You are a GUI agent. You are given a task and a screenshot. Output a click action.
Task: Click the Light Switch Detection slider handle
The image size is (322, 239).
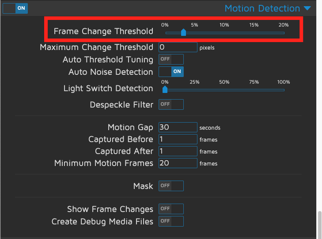click(x=165, y=89)
